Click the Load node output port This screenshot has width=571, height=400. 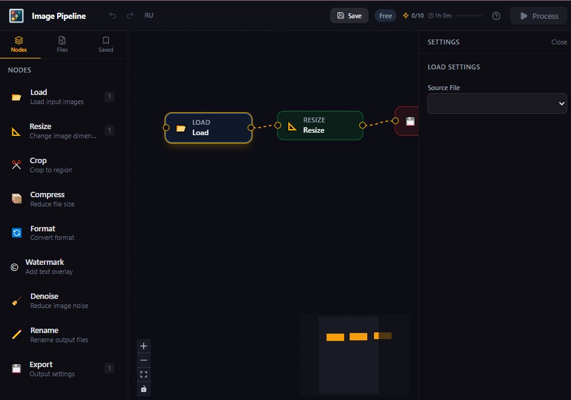point(251,128)
